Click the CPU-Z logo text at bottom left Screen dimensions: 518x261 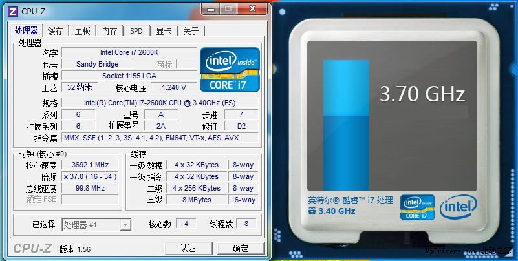pyautogui.click(x=32, y=249)
